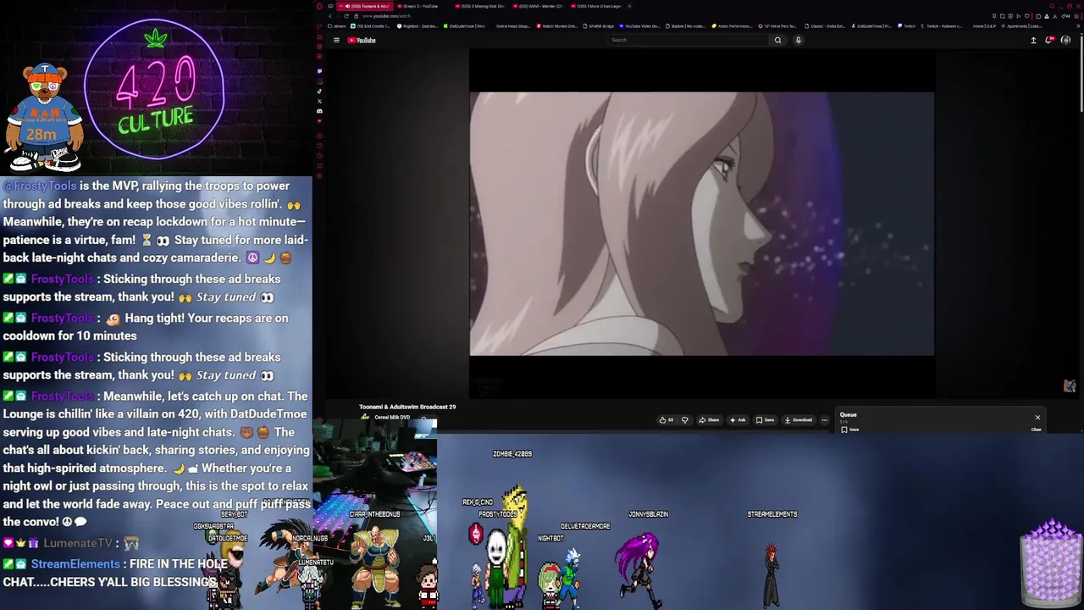The height and width of the screenshot is (610, 1084).
Task: Click LumenateTV username in chat
Action: tap(79, 543)
